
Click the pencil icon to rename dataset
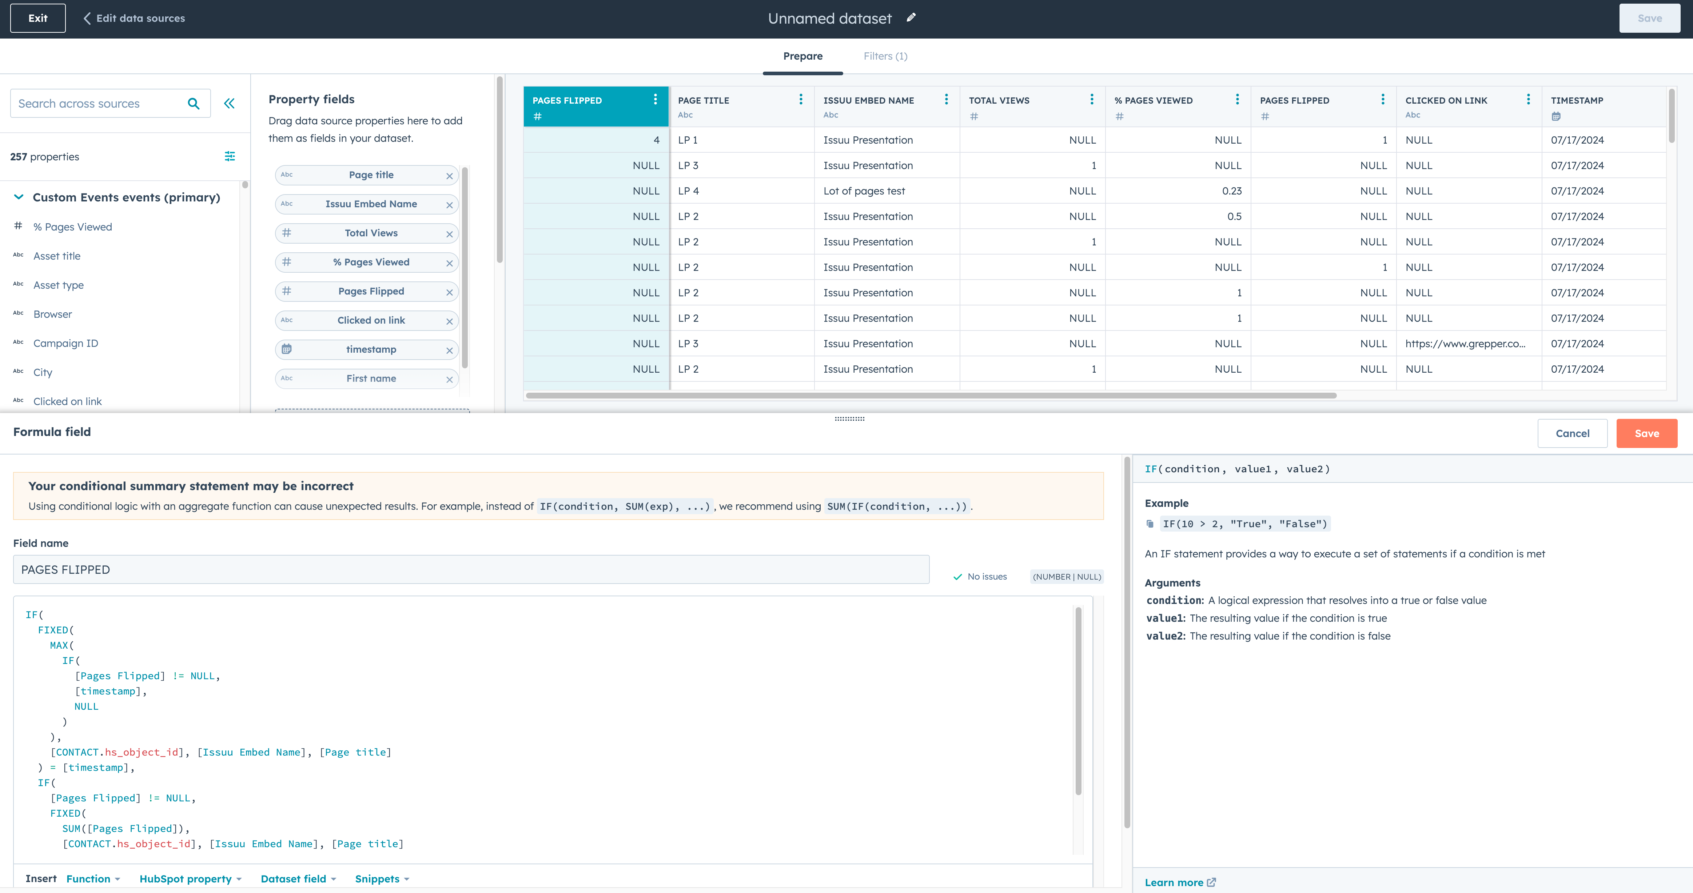pos(911,18)
